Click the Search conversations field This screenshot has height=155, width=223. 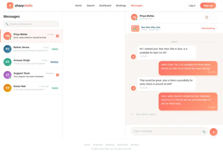pyautogui.click(x=31, y=24)
